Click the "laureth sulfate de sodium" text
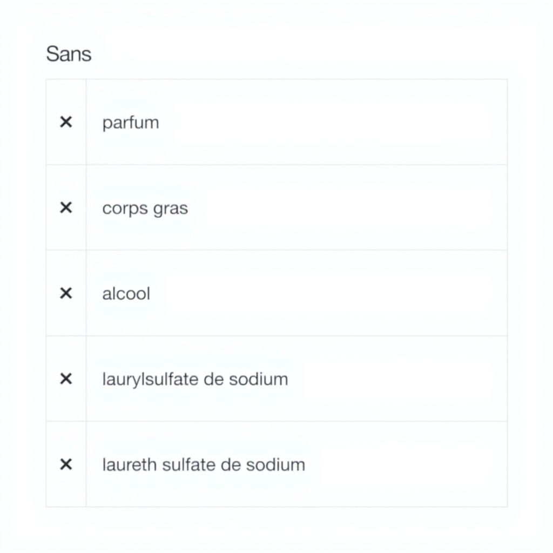Image resolution: width=553 pixels, height=553 pixels. click(204, 464)
